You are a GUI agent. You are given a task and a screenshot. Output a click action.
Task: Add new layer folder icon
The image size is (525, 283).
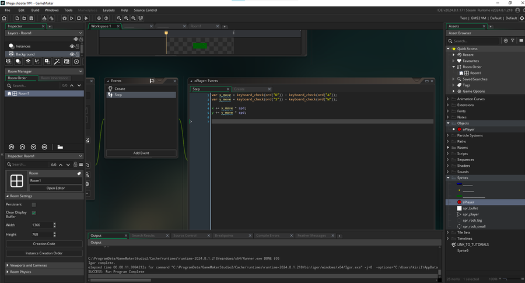[x=66, y=61]
